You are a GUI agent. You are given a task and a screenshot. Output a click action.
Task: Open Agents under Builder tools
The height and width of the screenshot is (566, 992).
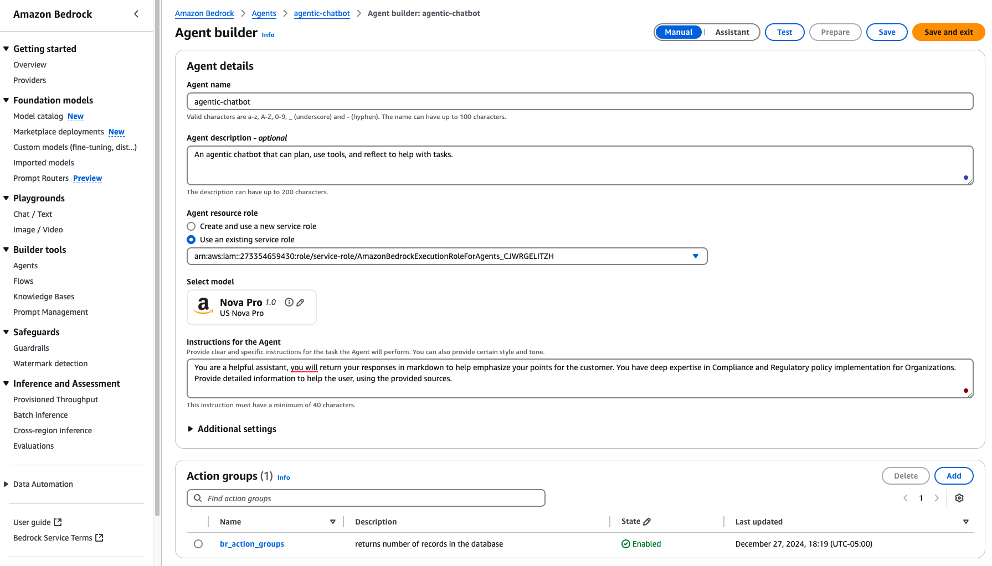(25, 266)
